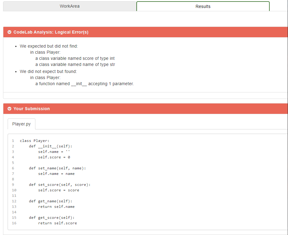Click line 1 'class Player:' in the code

pyautogui.click(x=34, y=141)
